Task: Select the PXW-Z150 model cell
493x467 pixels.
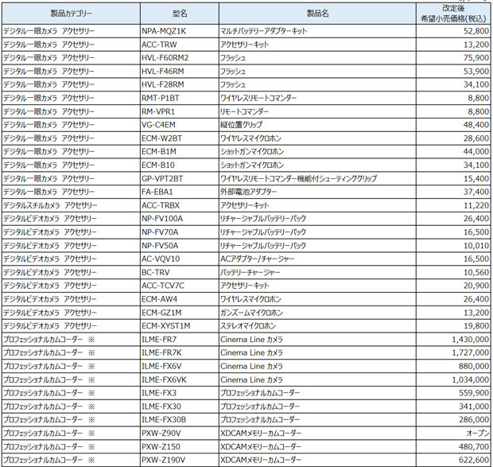Action: click(x=180, y=446)
